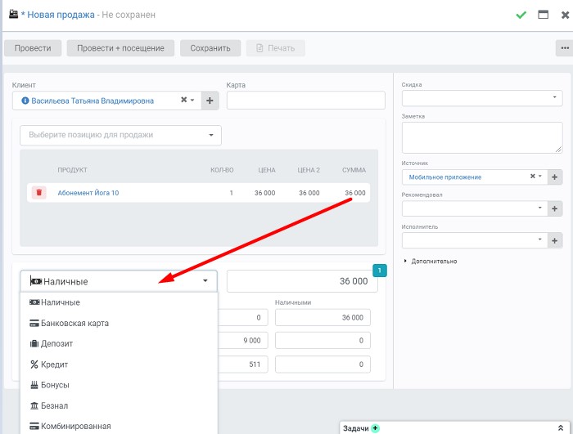Select Бонусы payment option
The height and width of the screenshot is (434, 573).
(120, 385)
